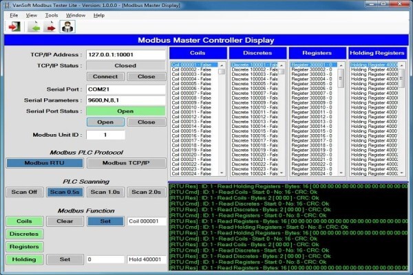Screen dimensions: 413x275
Task: Click the TCP/IP Status Closed indicator
Action: 126,65
